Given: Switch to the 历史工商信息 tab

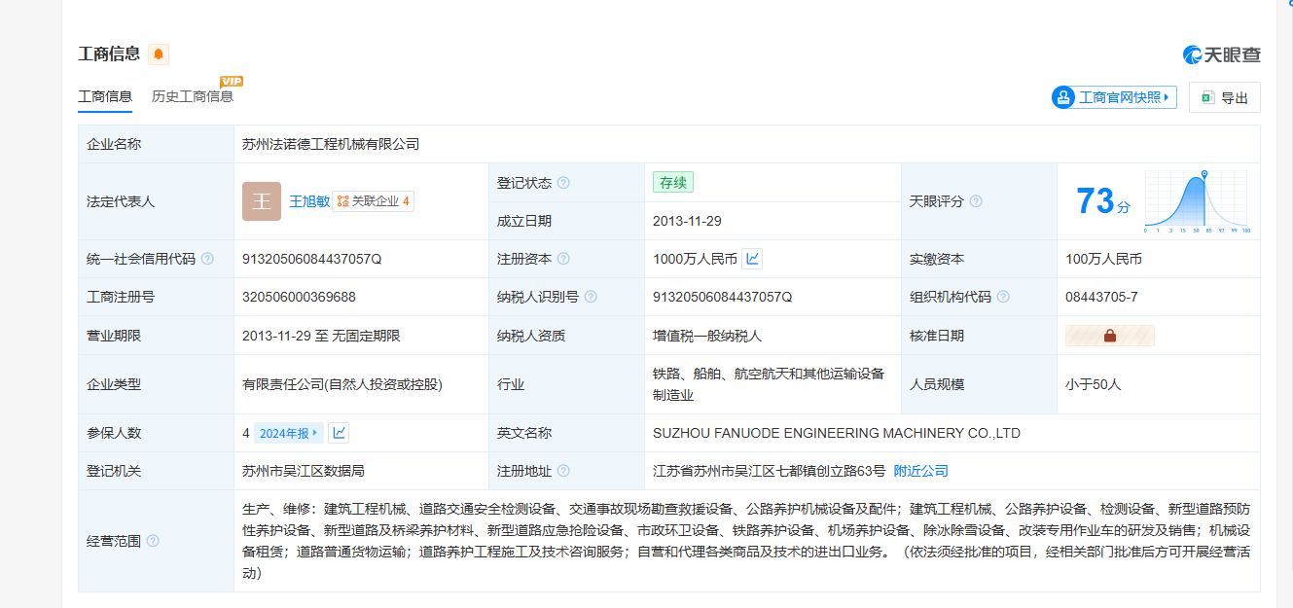Looking at the screenshot, I should [x=193, y=96].
